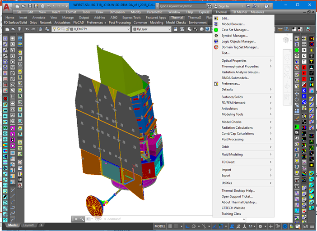Viewport: 317px width, 231px height.
Task: Expand the Sign In dropdown arrow
Action: pos(242,6)
